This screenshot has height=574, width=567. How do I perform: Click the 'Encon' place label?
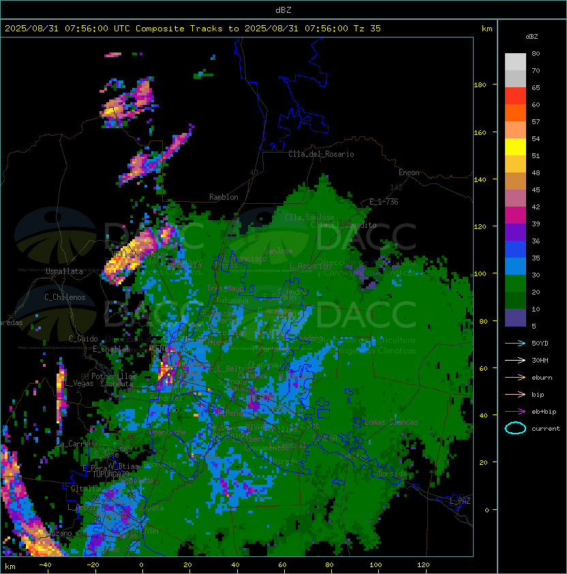(x=409, y=172)
